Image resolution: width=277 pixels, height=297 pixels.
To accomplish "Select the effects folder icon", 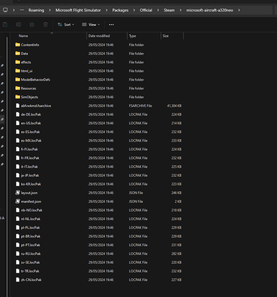I will (18, 62).
